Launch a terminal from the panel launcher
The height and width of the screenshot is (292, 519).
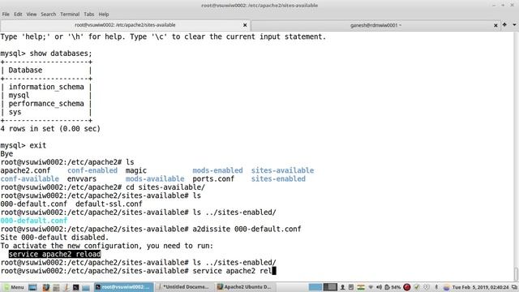[75, 287]
